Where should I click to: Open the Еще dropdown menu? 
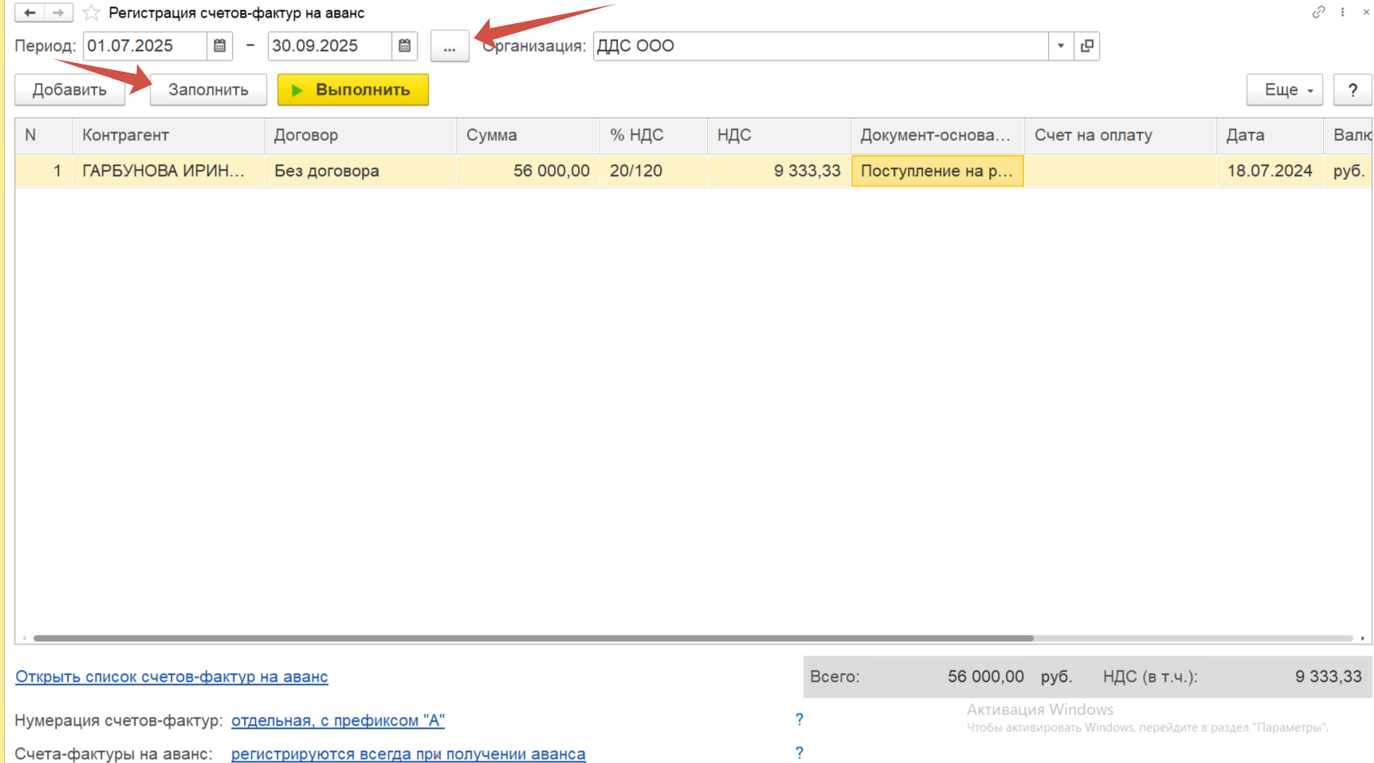[x=1285, y=90]
